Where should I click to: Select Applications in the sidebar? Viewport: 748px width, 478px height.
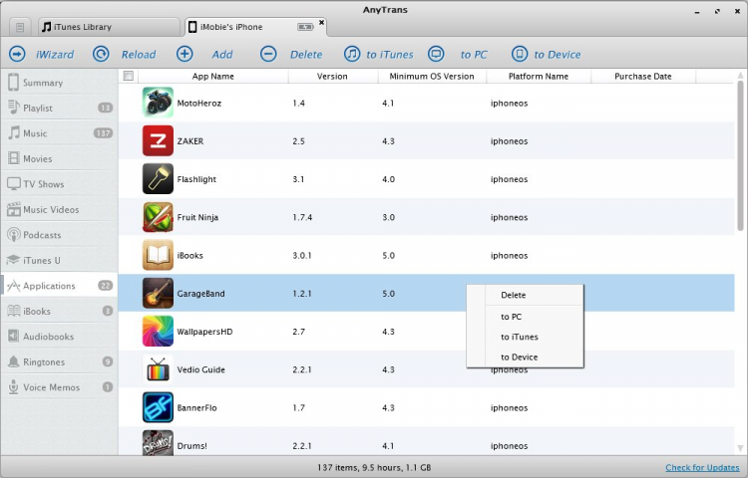59,286
